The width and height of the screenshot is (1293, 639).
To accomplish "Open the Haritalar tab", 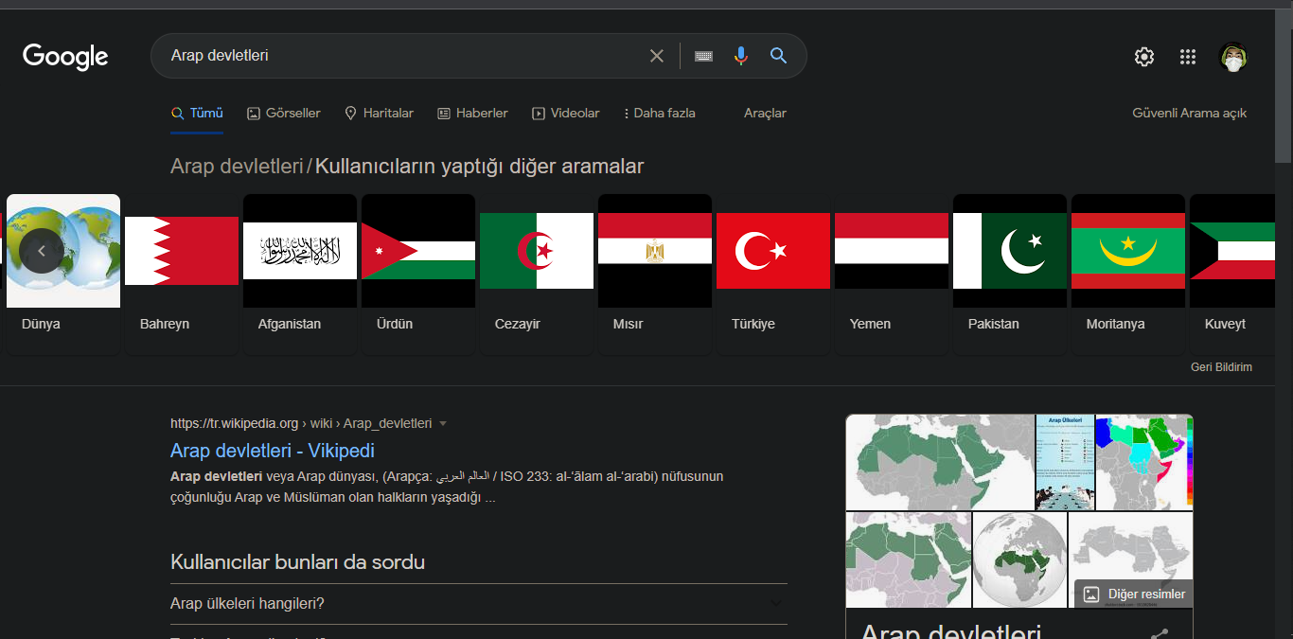I will tap(379, 113).
